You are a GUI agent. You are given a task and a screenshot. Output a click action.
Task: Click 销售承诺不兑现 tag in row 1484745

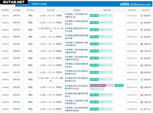[x=105, y=109]
